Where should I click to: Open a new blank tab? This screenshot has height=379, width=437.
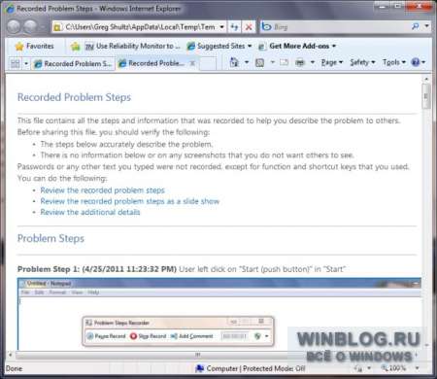click(208, 64)
